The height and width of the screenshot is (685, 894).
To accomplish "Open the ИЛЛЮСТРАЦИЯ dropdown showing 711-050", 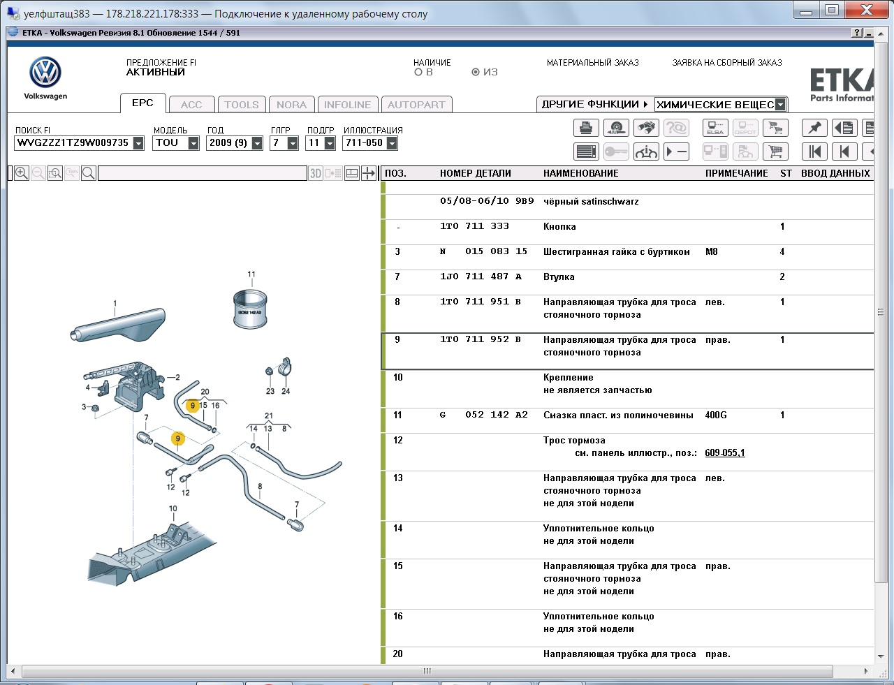I will (392, 143).
